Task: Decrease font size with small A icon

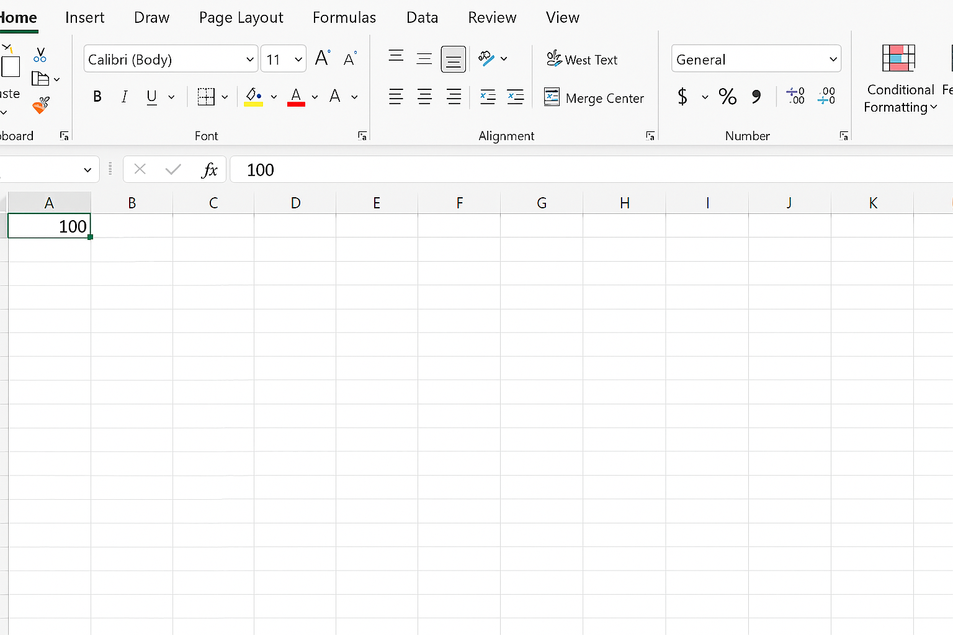Action: coord(350,59)
